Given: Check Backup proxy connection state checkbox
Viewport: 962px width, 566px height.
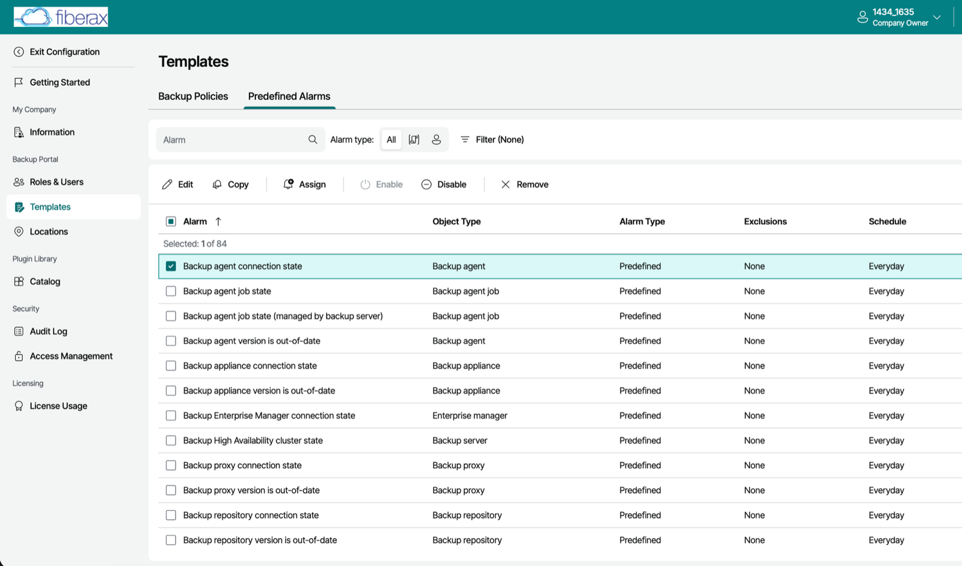Looking at the screenshot, I should tap(171, 466).
